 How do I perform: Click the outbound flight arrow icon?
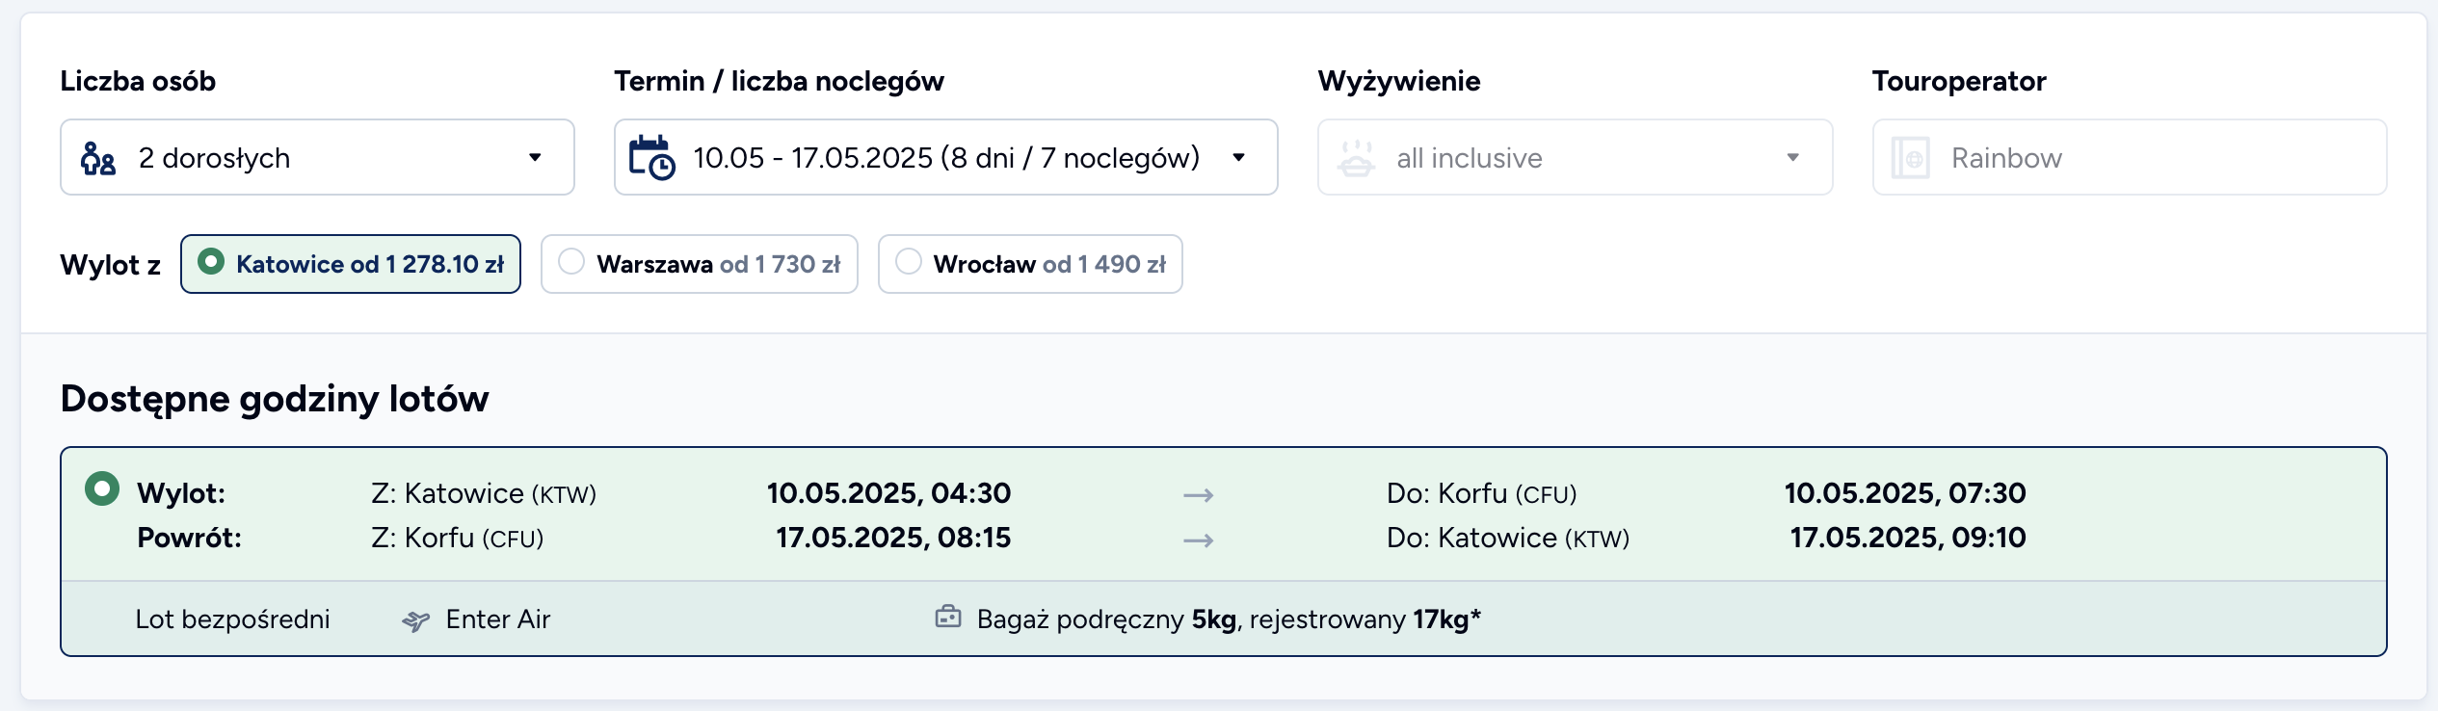pyautogui.click(x=1198, y=495)
